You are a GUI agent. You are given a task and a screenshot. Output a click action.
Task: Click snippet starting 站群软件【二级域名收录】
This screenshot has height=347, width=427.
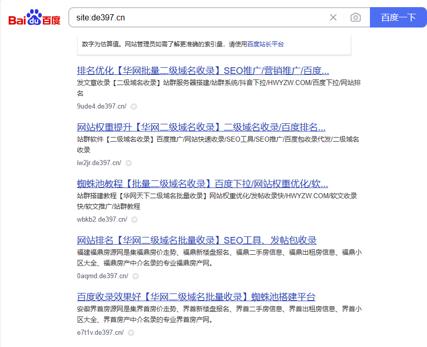click(218, 145)
